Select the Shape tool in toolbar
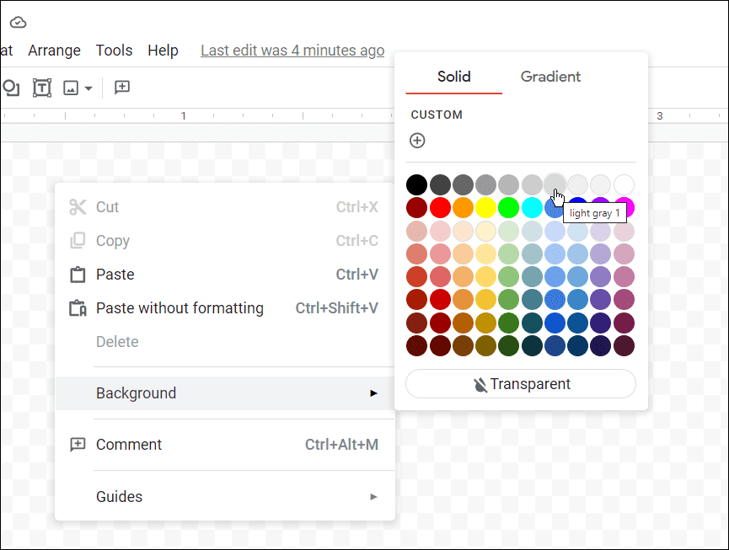Viewport: 729px width, 550px height. (11, 88)
